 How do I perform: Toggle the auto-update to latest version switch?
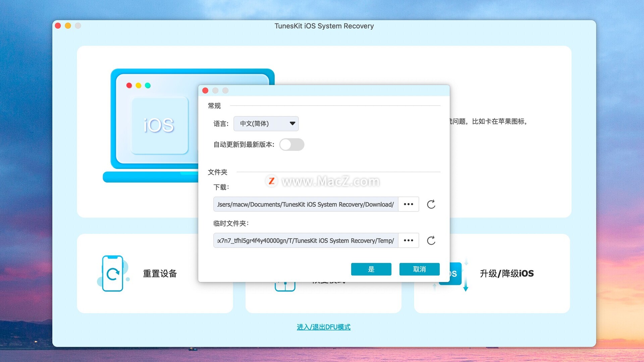click(x=292, y=144)
